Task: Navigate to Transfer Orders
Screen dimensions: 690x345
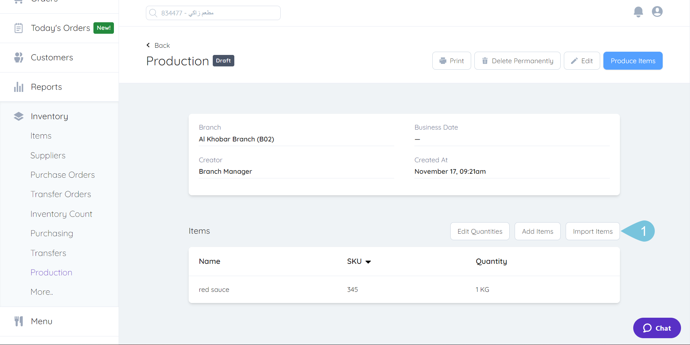Action: pyautogui.click(x=61, y=194)
